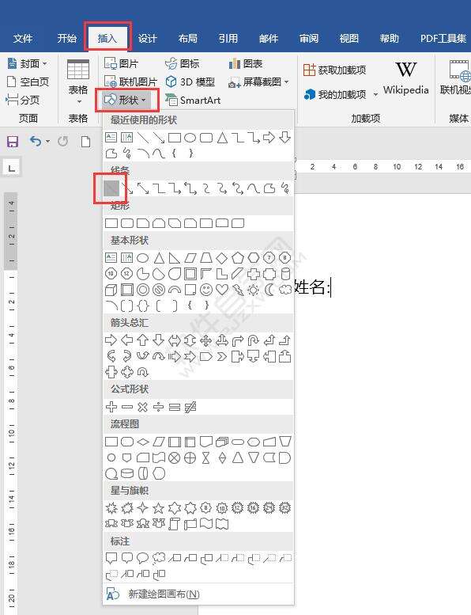The image size is (471, 615).
Task: Switch to the 布局 tab
Action: (187, 39)
